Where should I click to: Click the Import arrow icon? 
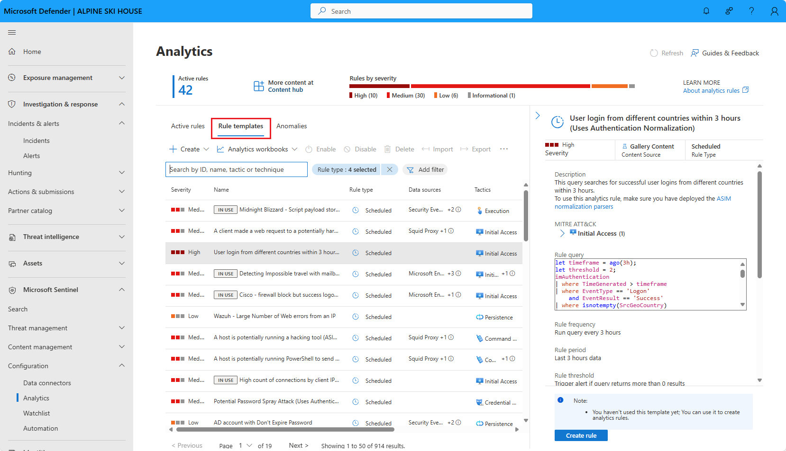pos(425,149)
